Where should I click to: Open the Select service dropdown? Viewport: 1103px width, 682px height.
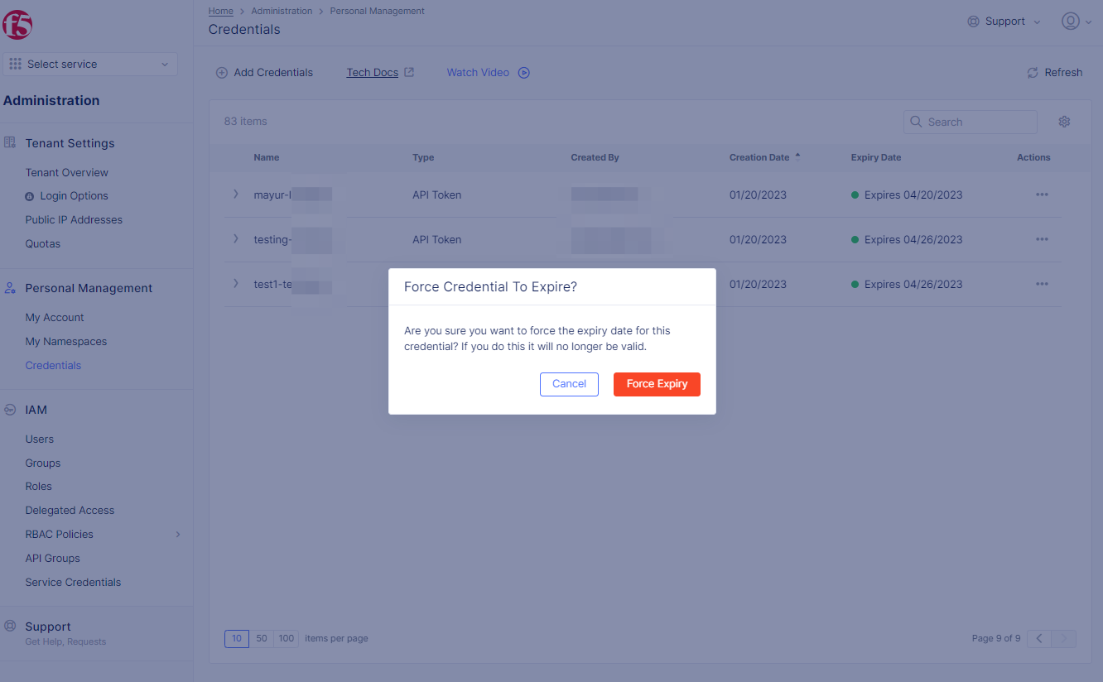(x=89, y=63)
